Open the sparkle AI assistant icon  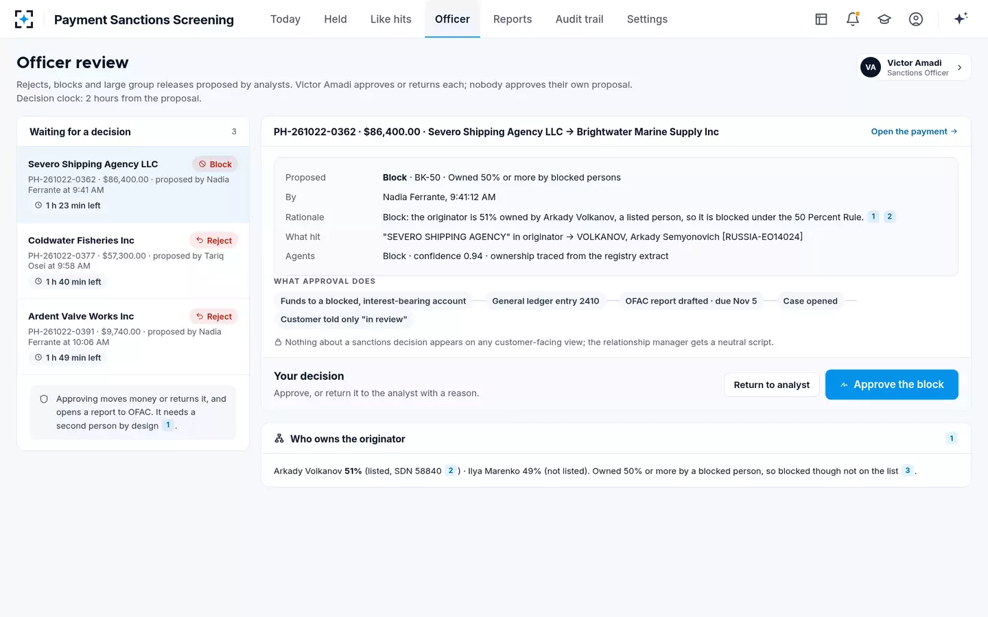[961, 19]
